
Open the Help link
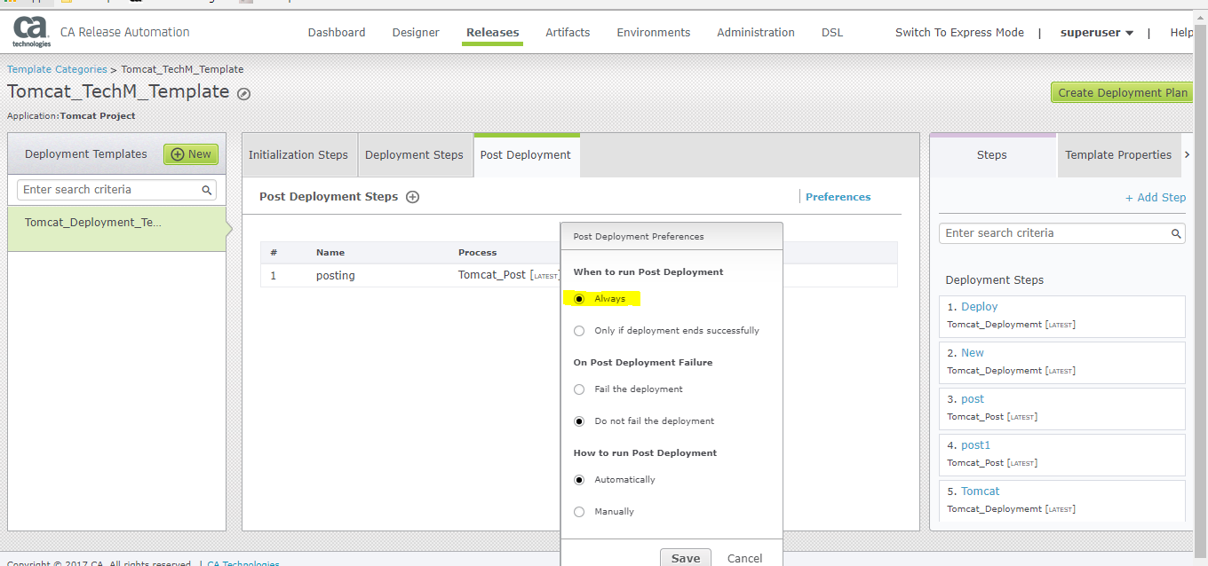[x=1181, y=33]
